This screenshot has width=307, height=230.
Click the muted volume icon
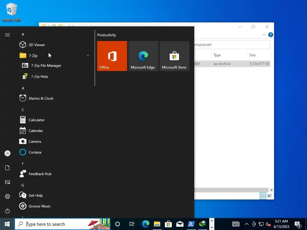(268, 224)
